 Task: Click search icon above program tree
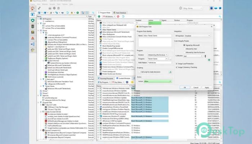tap(93, 13)
